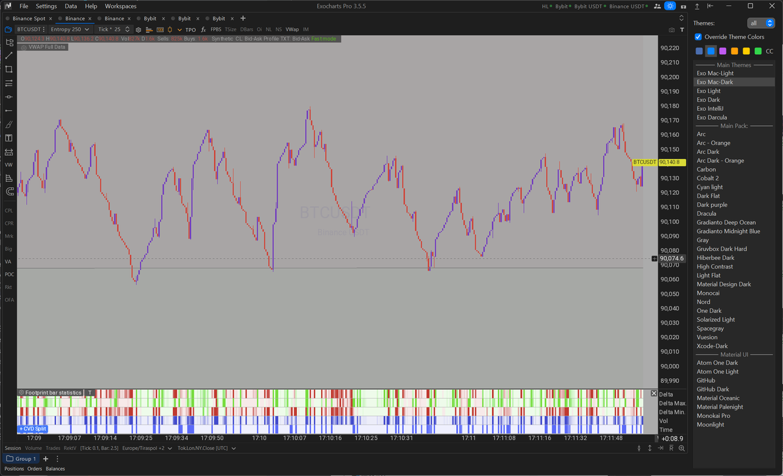This screenshot has height=476, width=783.
Task: Toggle the POC sidebar option
Action: [9, 274]
